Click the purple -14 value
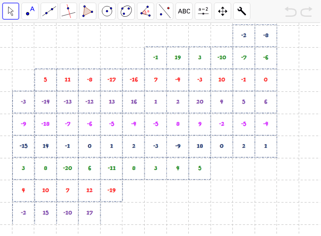The image size is (321, 236). coord(45,102)
